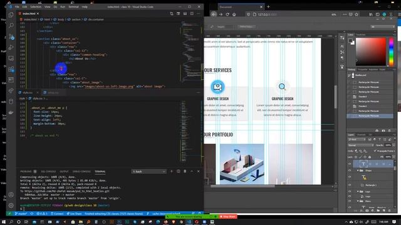The width and height of the screenshot is (401, 225).
Task: Select the style.css tab in lower editor
Action: [x=28, y=92]
